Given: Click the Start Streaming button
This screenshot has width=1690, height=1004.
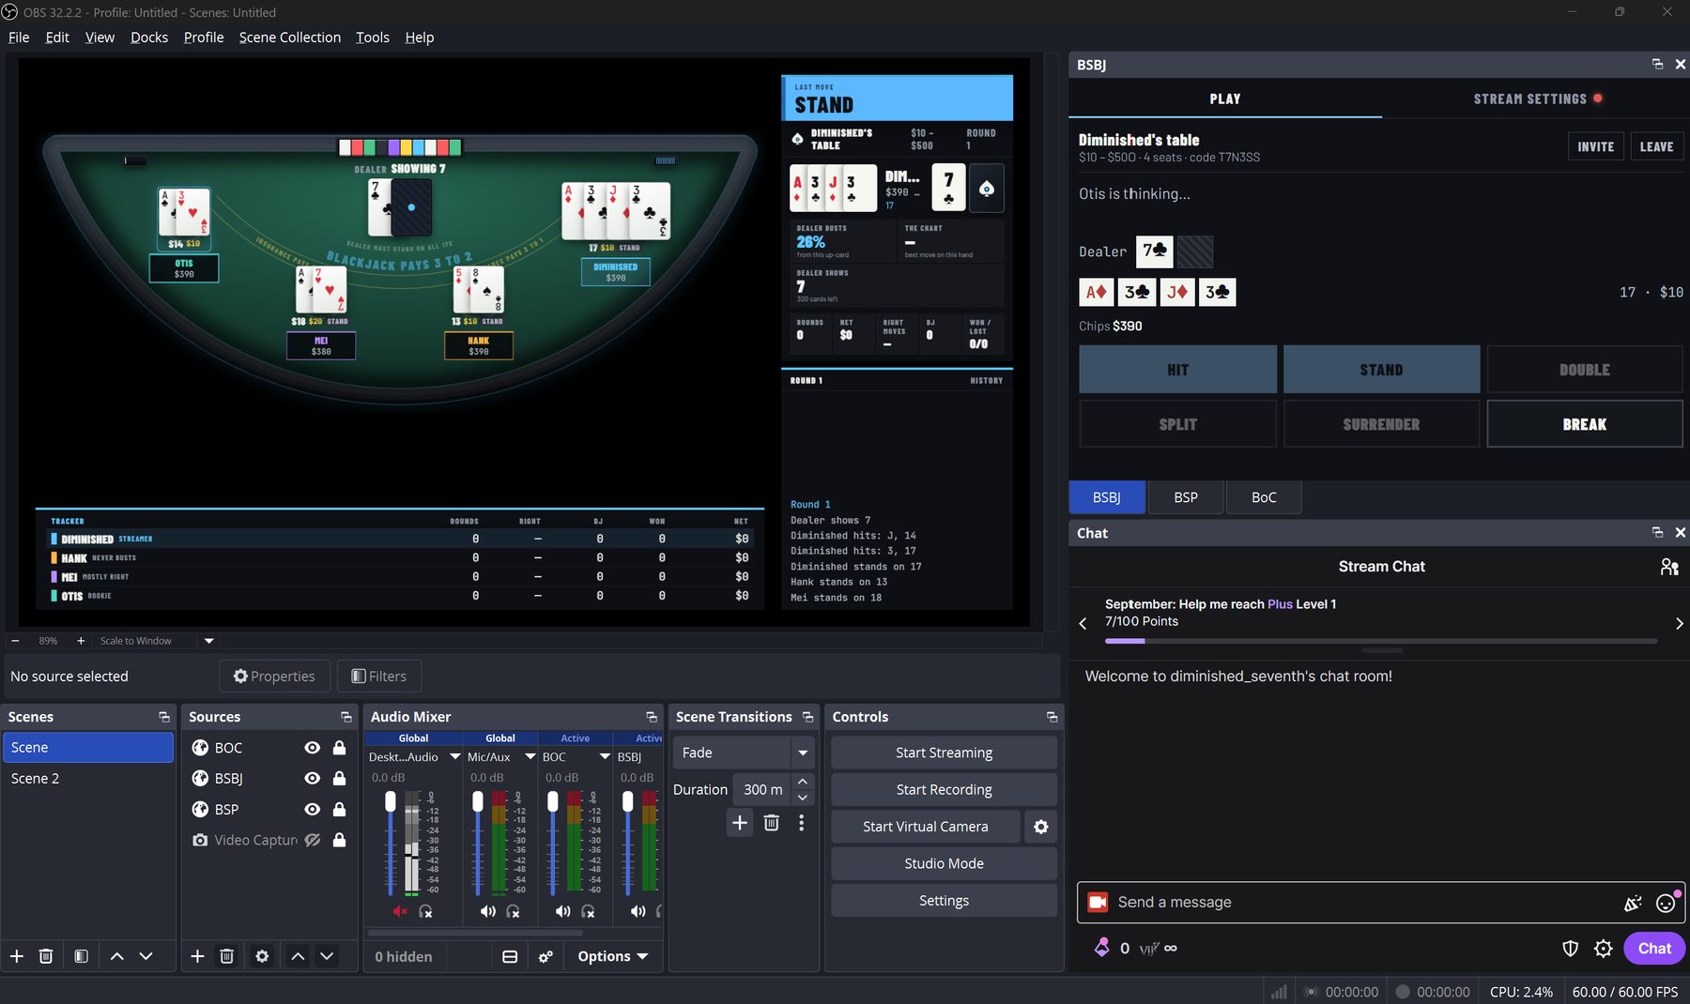Looking at the screenshot, I should pyautogui.click(x=944, y=753).
